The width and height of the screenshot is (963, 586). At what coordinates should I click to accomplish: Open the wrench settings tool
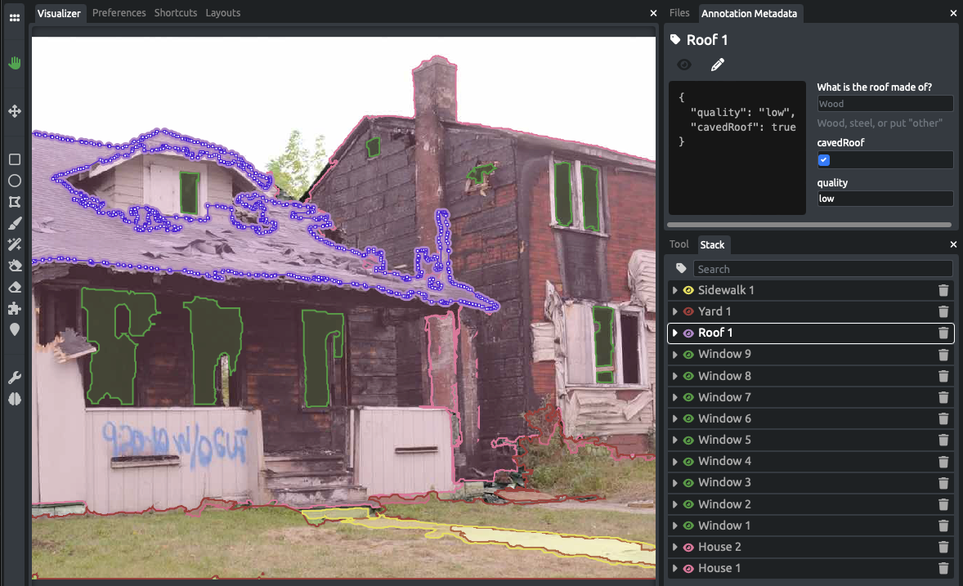(x=13, y=377)
